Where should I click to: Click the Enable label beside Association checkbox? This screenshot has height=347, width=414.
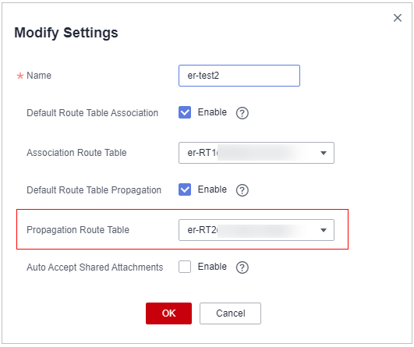click(212, 112)
